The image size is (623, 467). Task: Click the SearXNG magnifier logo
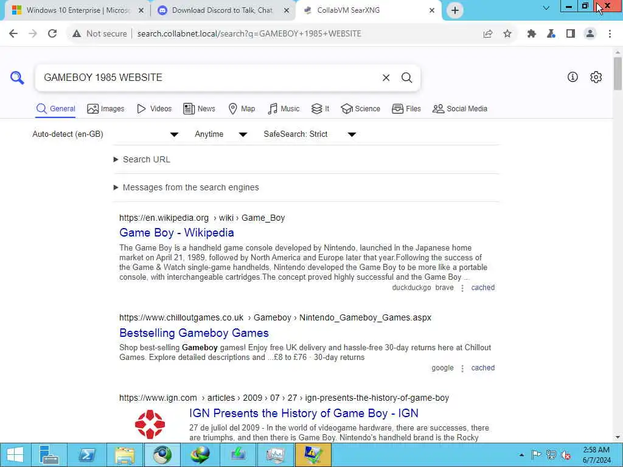tap(17, 77)
